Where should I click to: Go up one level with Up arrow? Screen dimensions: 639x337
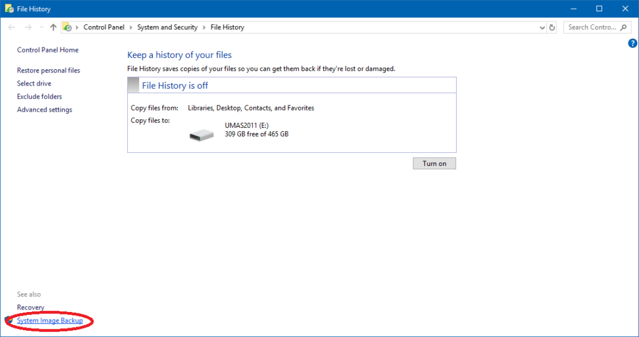coord(53,27)
